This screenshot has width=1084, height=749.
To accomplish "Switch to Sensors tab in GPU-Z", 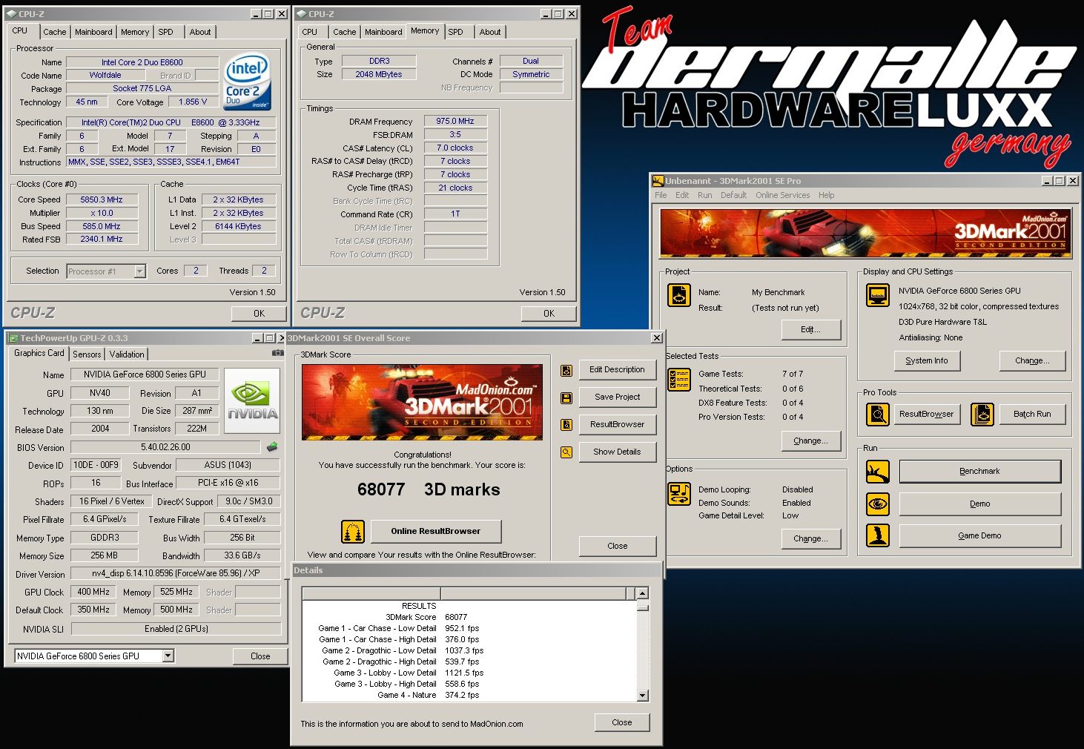I will [87, 354].
